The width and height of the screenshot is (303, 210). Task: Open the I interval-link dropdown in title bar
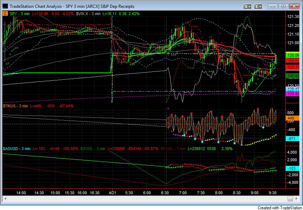coord(258,6)
